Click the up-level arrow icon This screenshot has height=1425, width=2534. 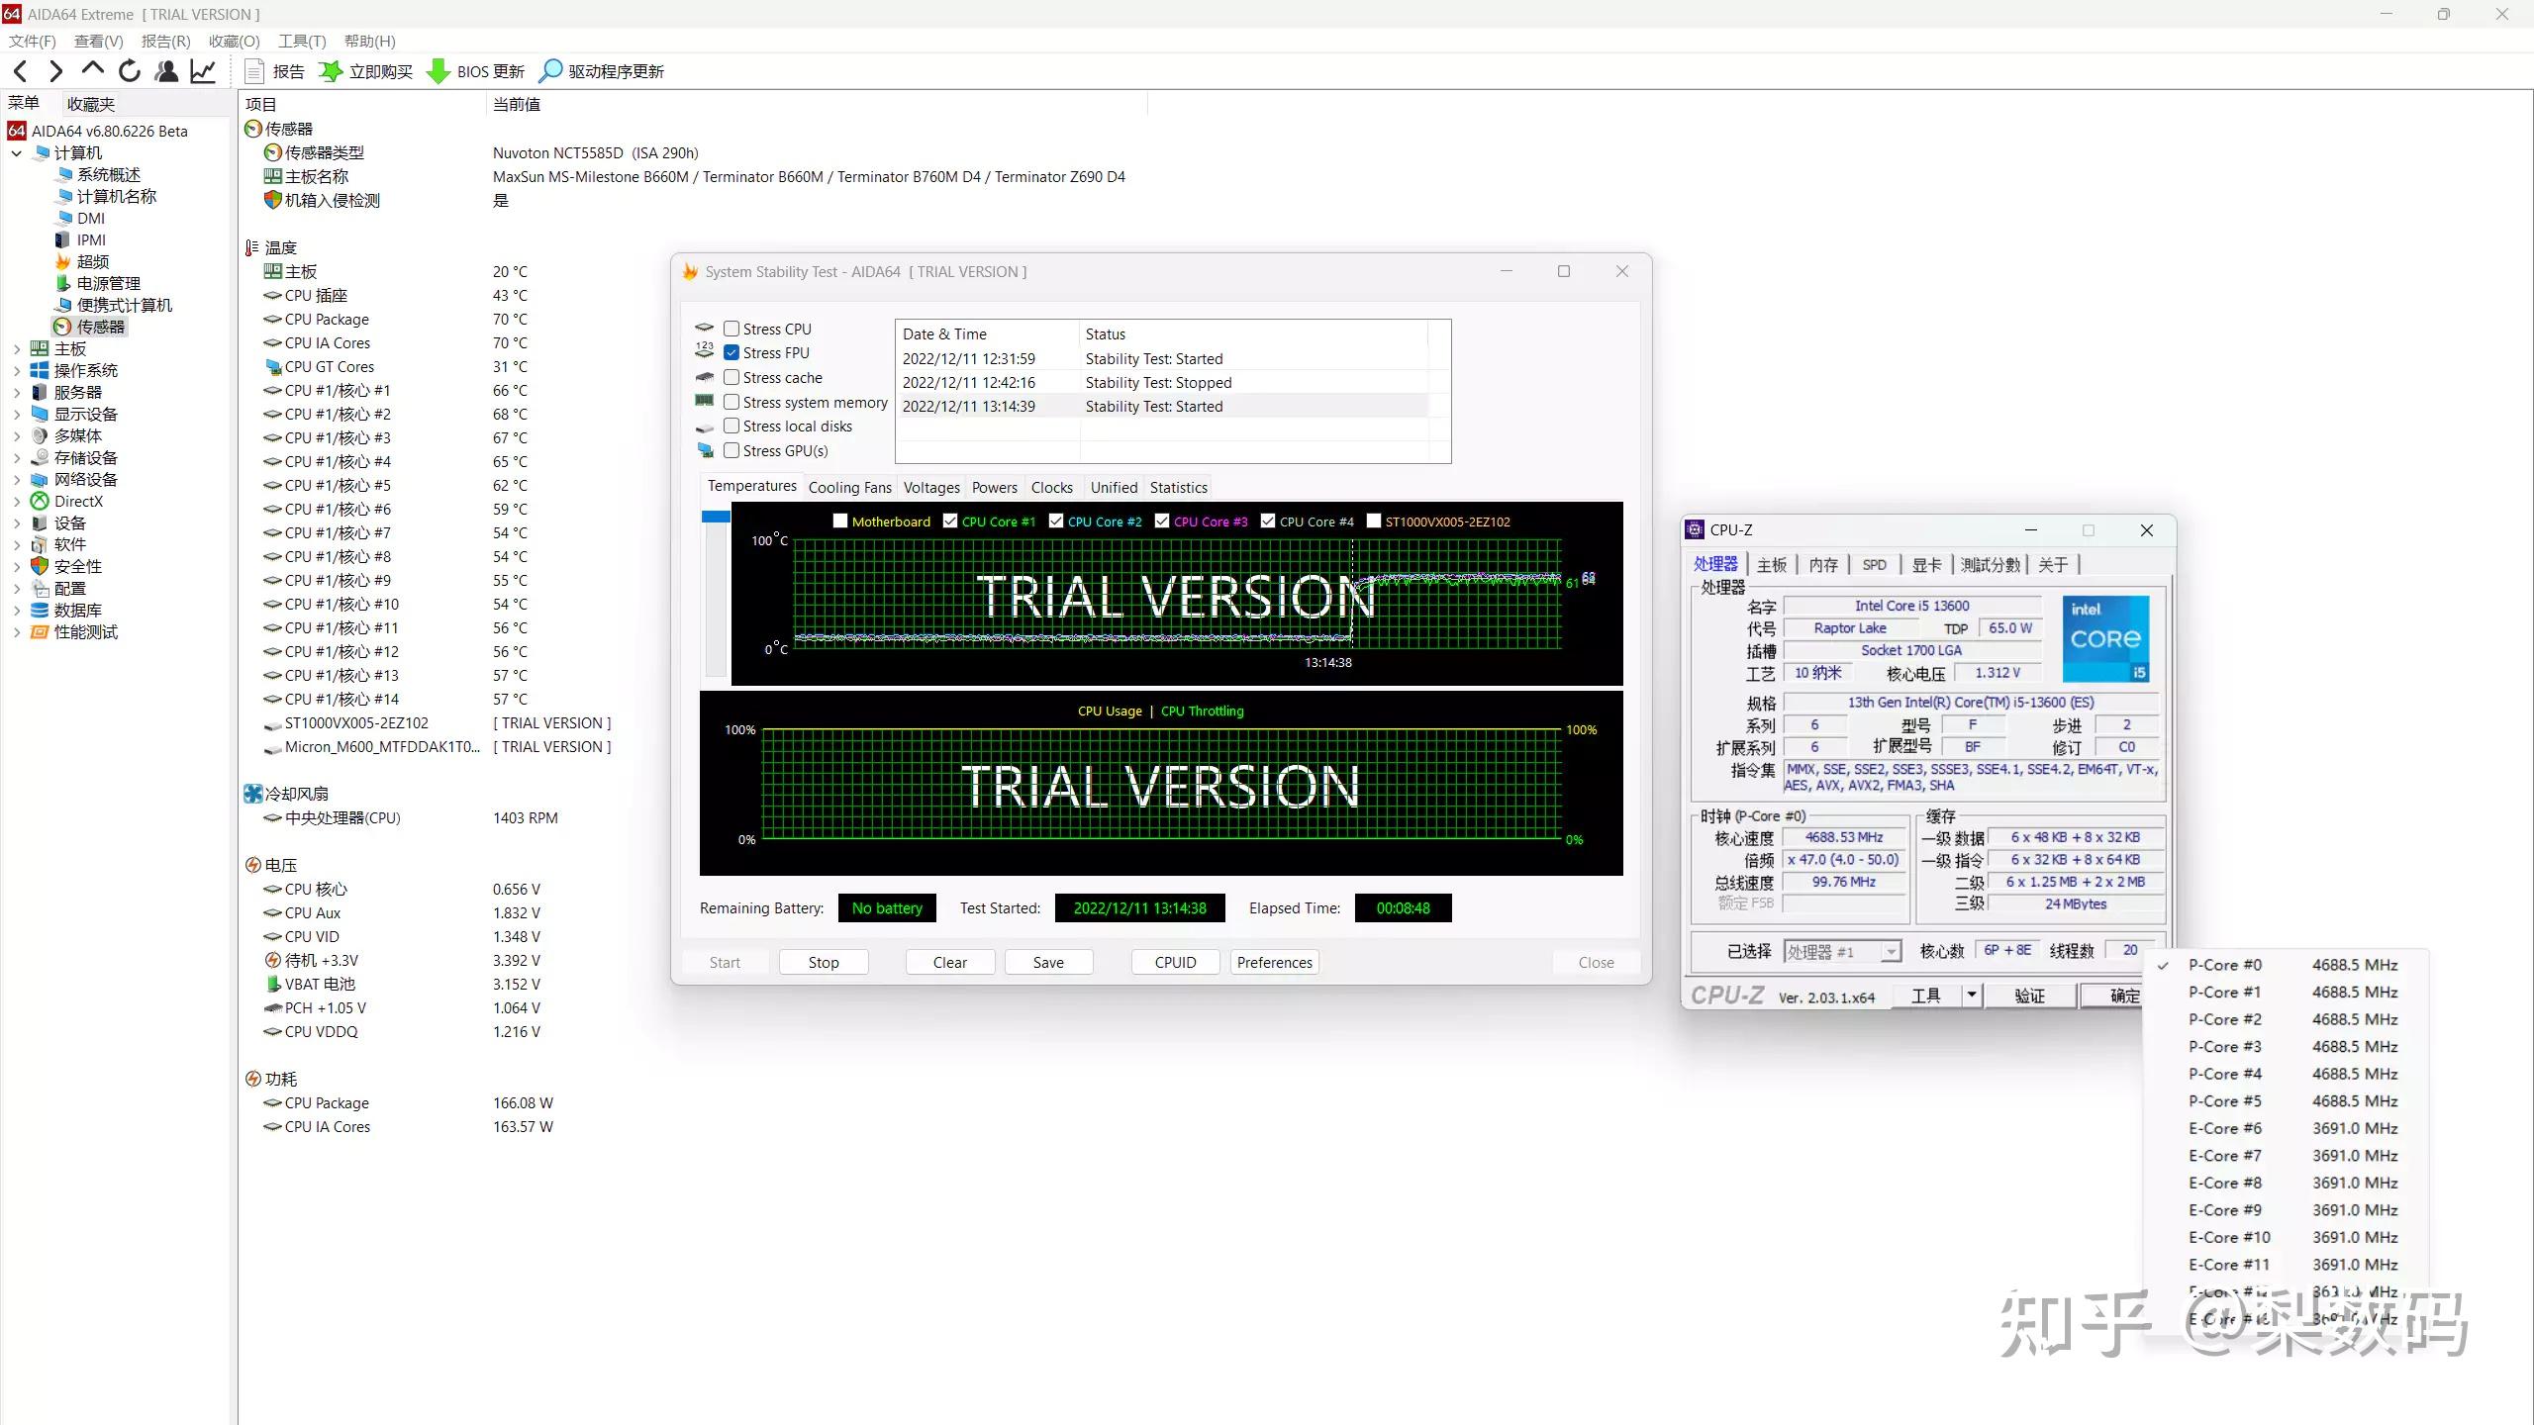click(93, 69)
